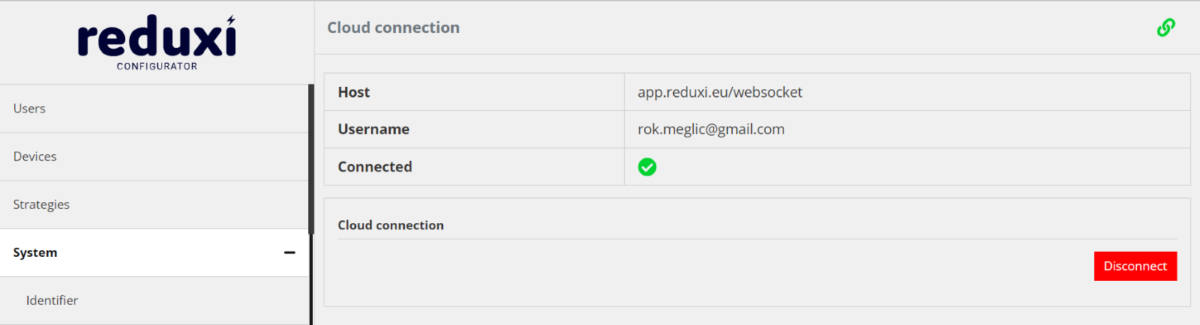
Task: Click the Cloud connection page title
Action: (394, 28)
